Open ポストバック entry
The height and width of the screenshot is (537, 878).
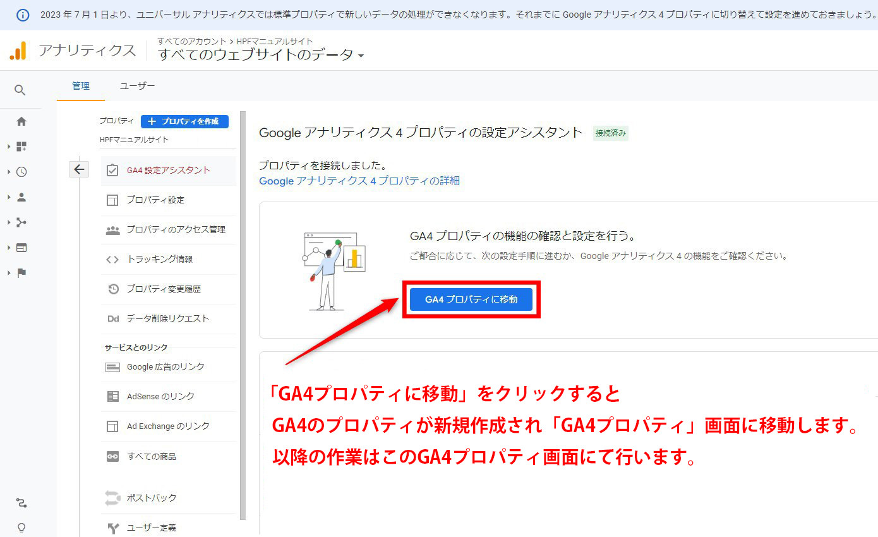168,498
